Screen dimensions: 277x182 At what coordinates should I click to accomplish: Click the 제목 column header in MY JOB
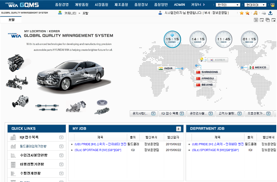100,137
